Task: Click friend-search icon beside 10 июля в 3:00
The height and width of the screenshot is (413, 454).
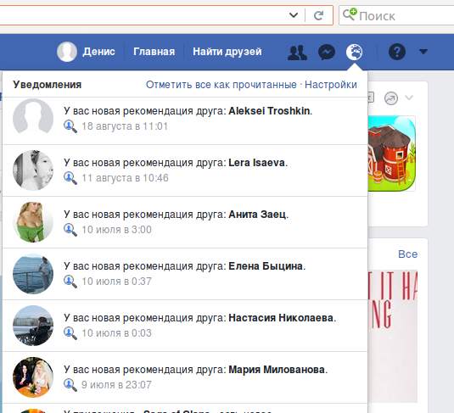Action: point(70,230)
